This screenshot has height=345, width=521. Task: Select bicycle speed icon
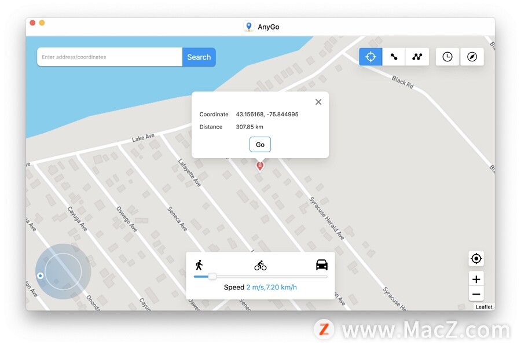[x=260, y=266]
